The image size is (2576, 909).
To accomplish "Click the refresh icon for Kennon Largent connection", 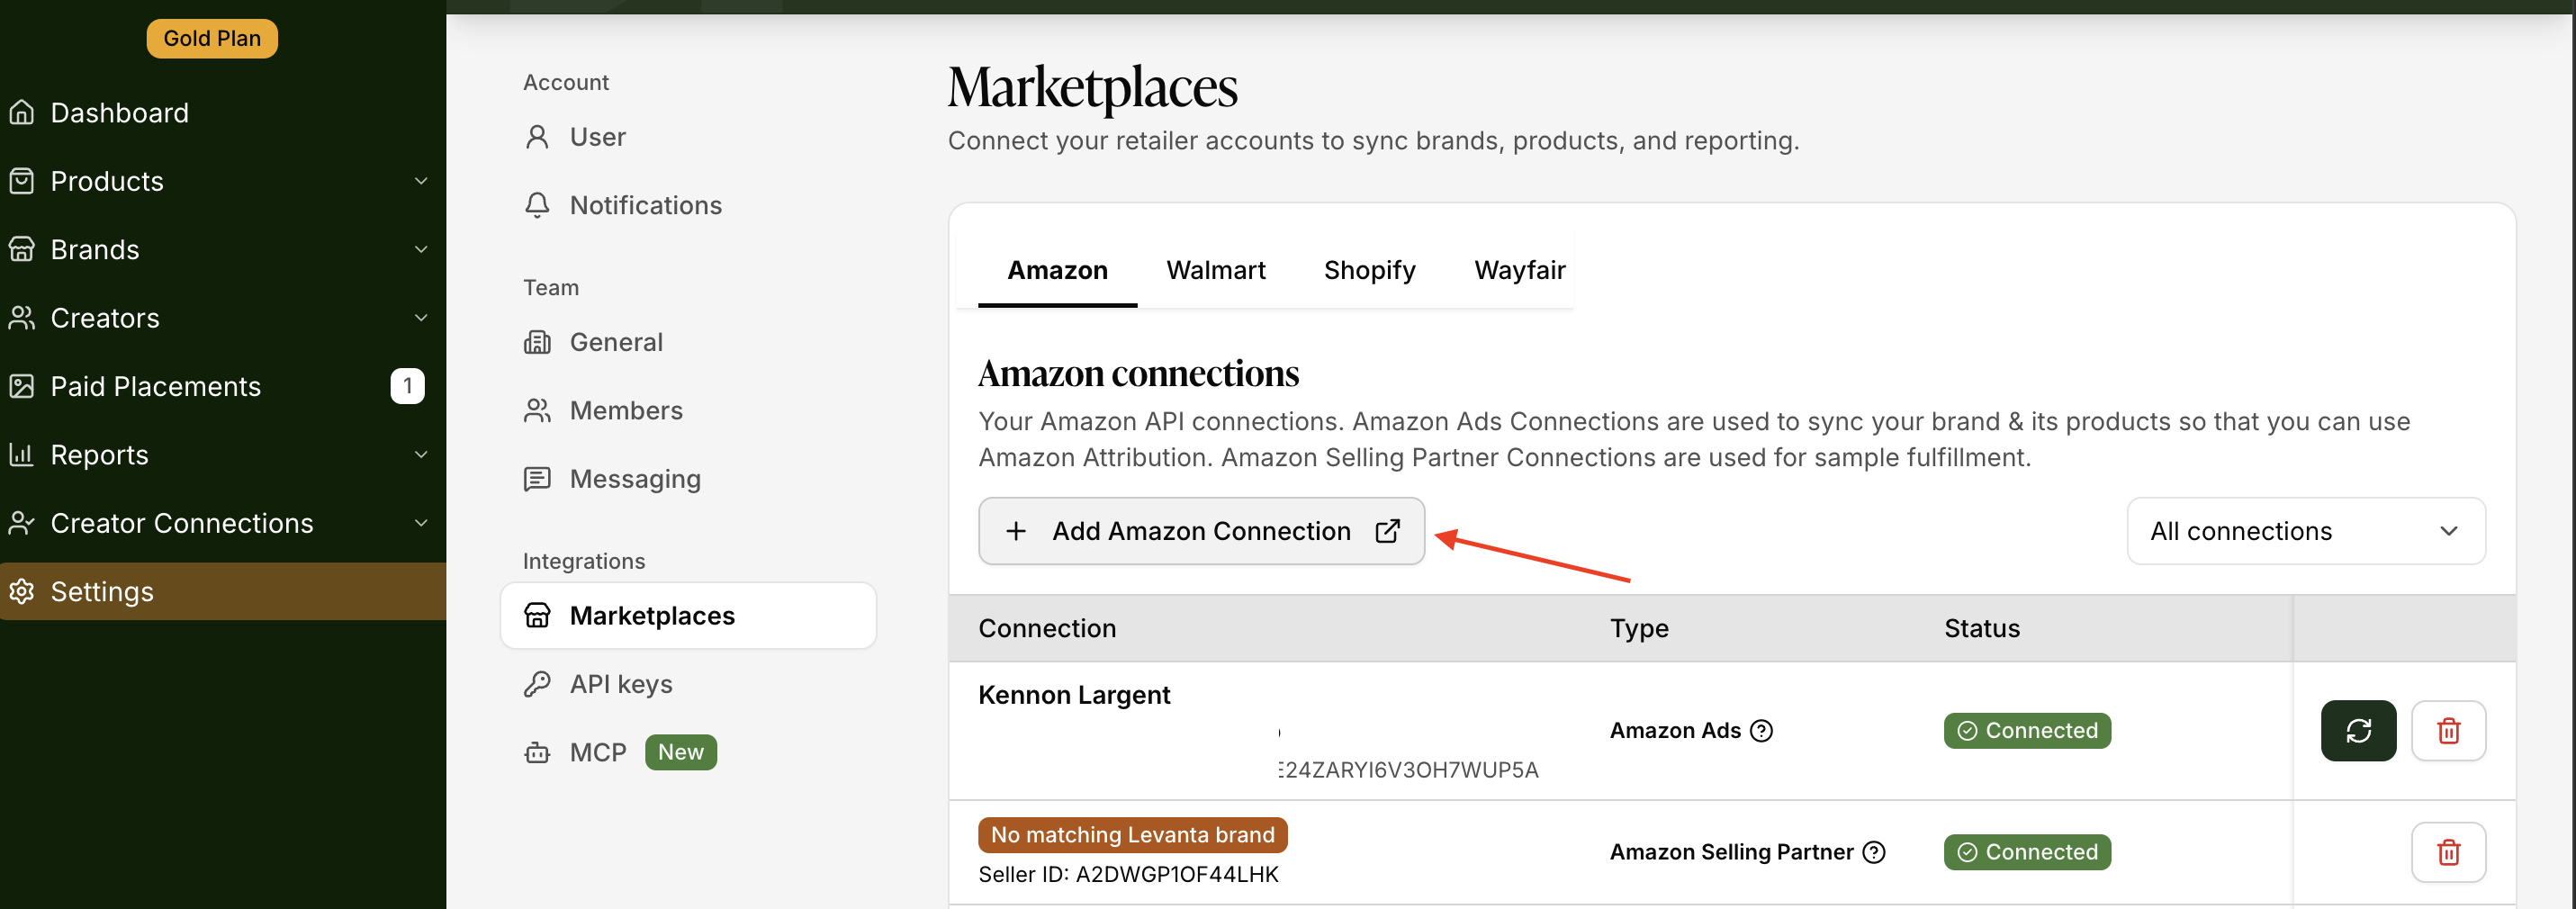I will (2357, 730).
